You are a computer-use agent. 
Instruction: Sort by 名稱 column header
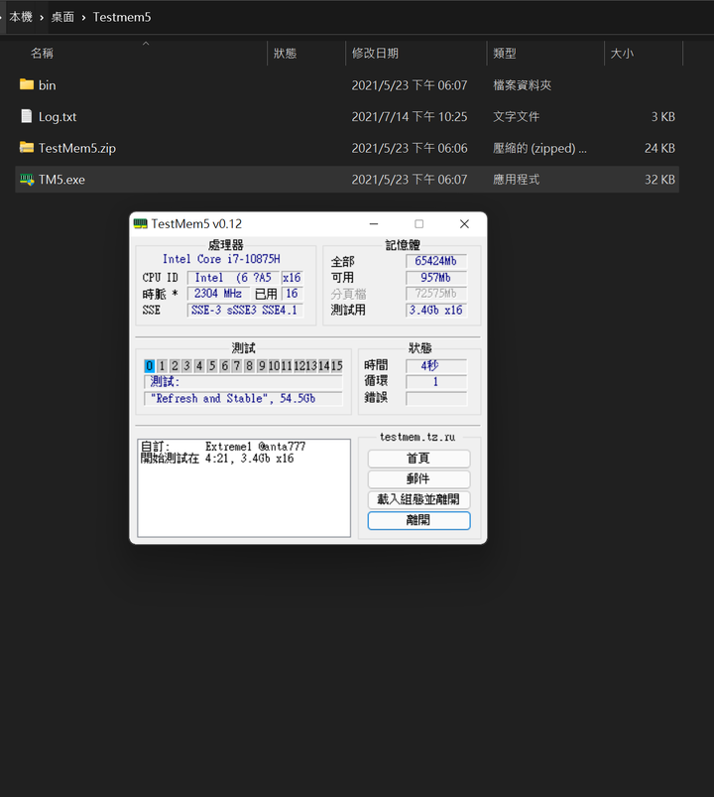pos(42,53)
